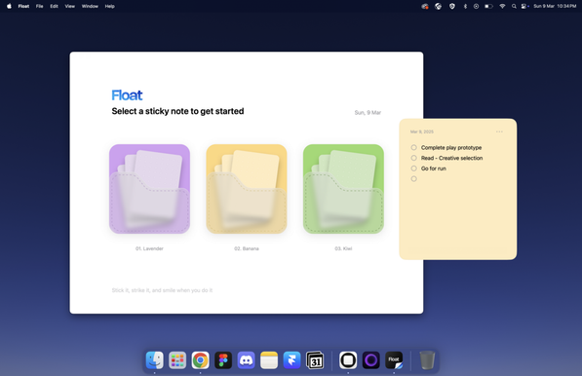Image resolution: width=582 pixels, height=376 pixels.
Task: Open the Notes app in dock
Action: click(x=269, y=360)
